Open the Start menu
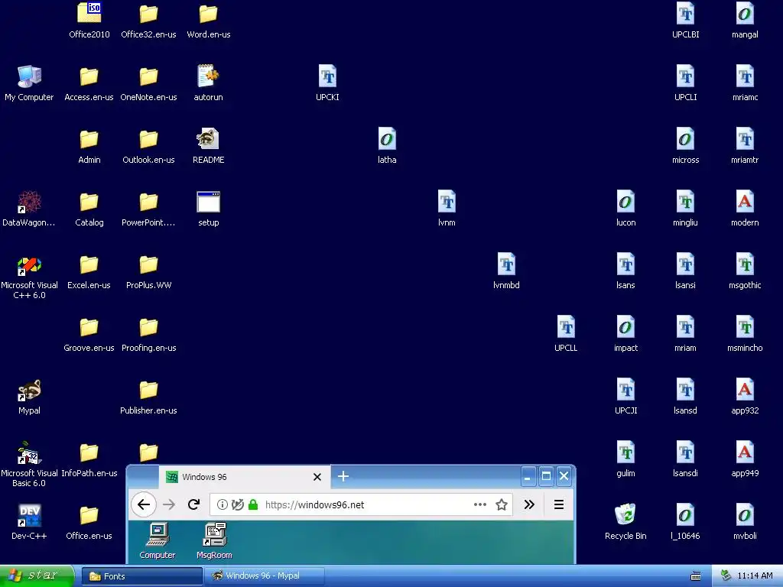The height and width of the screenshot is (587, 783). [36, 576]
